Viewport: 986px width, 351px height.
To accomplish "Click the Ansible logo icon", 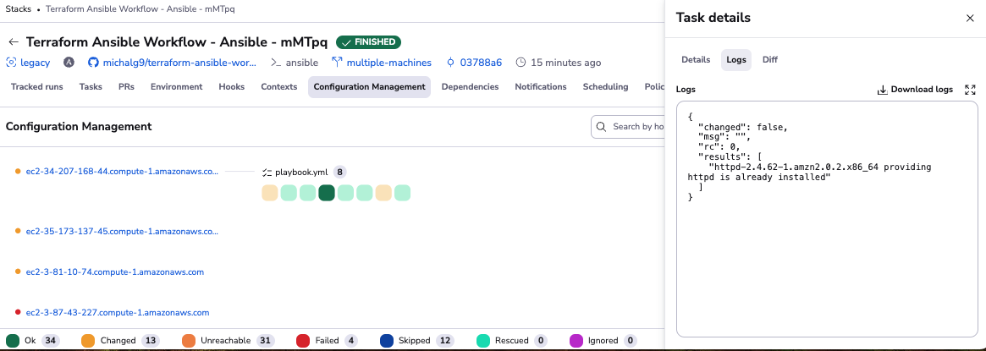I will pyautogui.click(x=69, y=63).
